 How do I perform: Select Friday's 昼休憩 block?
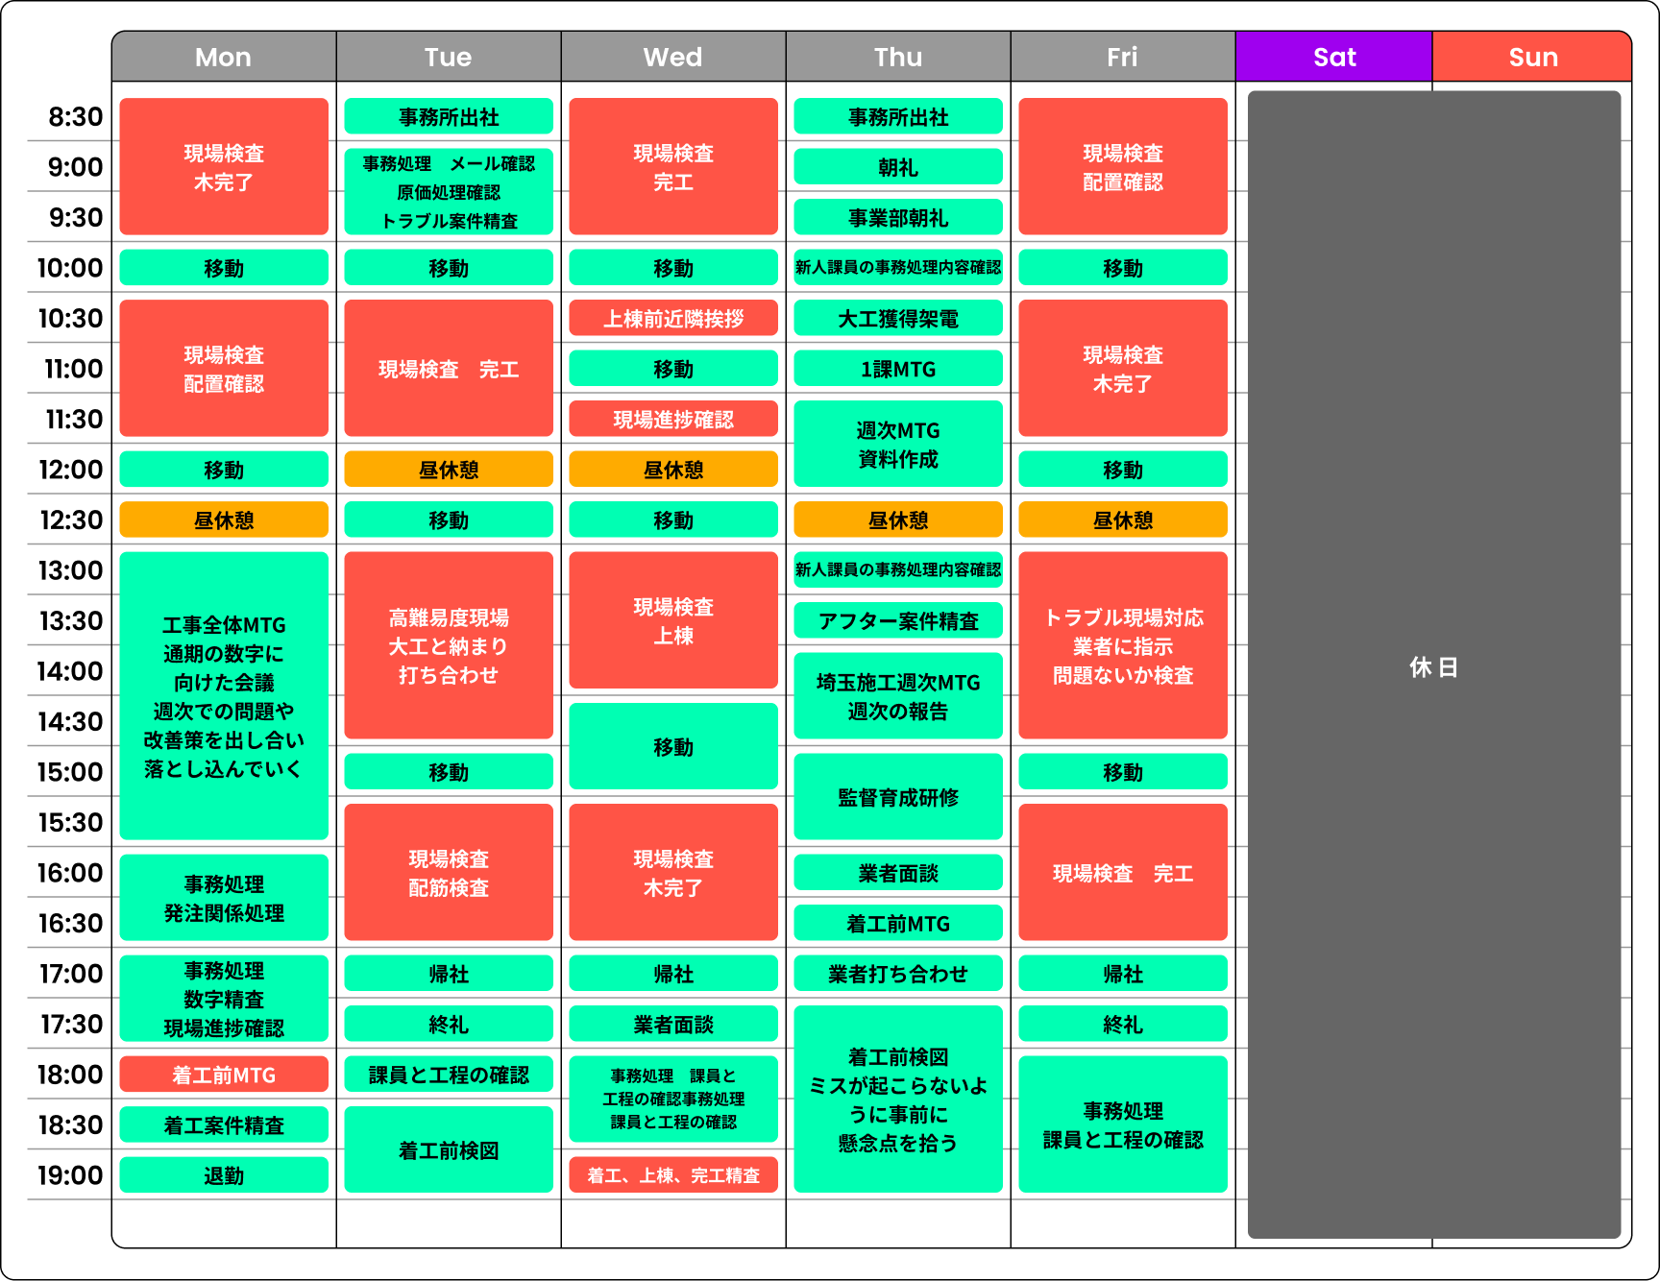(x=1123, y=520)
